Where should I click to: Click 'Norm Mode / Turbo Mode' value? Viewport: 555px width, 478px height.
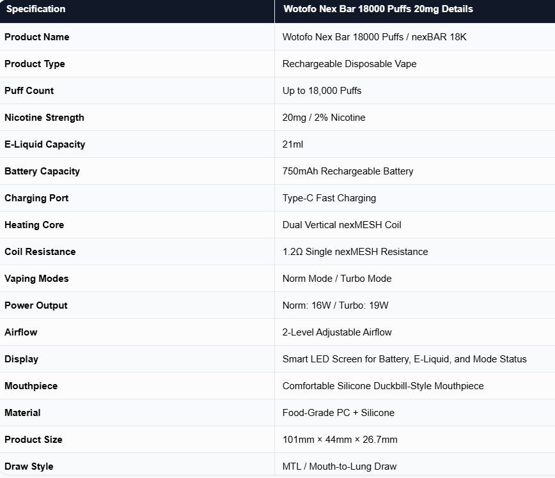tap(337, 279)
